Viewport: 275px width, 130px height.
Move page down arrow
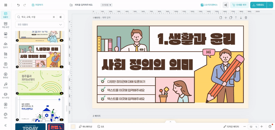tap(241, 18)
